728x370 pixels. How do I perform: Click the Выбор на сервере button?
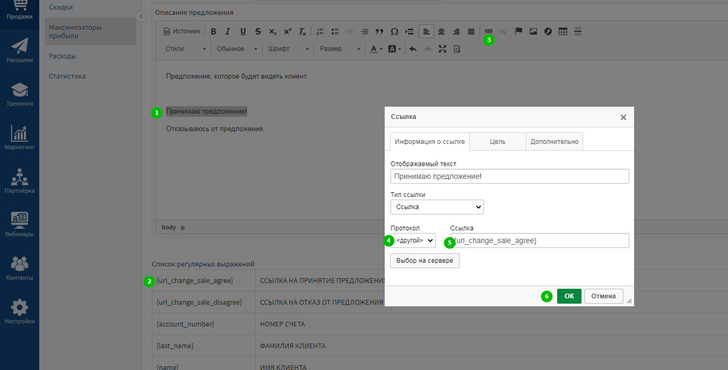pos(424,261)
